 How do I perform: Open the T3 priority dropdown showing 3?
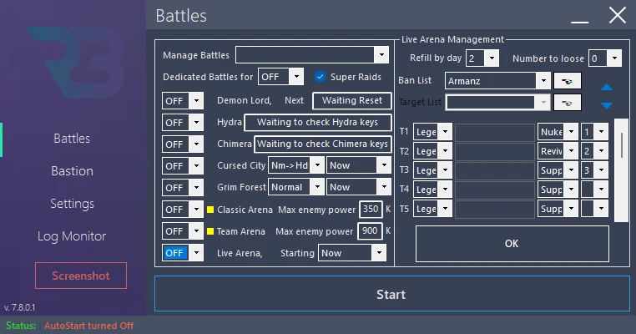(594, 170)
